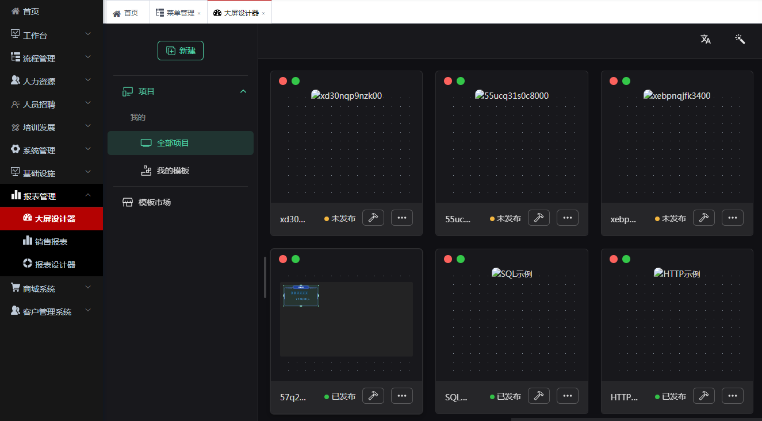Open more options for xebp project

pos(733,218)
